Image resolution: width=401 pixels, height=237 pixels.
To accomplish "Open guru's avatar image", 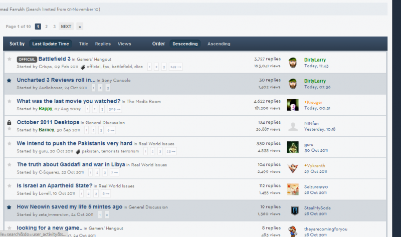I will [x=293, y=147].
